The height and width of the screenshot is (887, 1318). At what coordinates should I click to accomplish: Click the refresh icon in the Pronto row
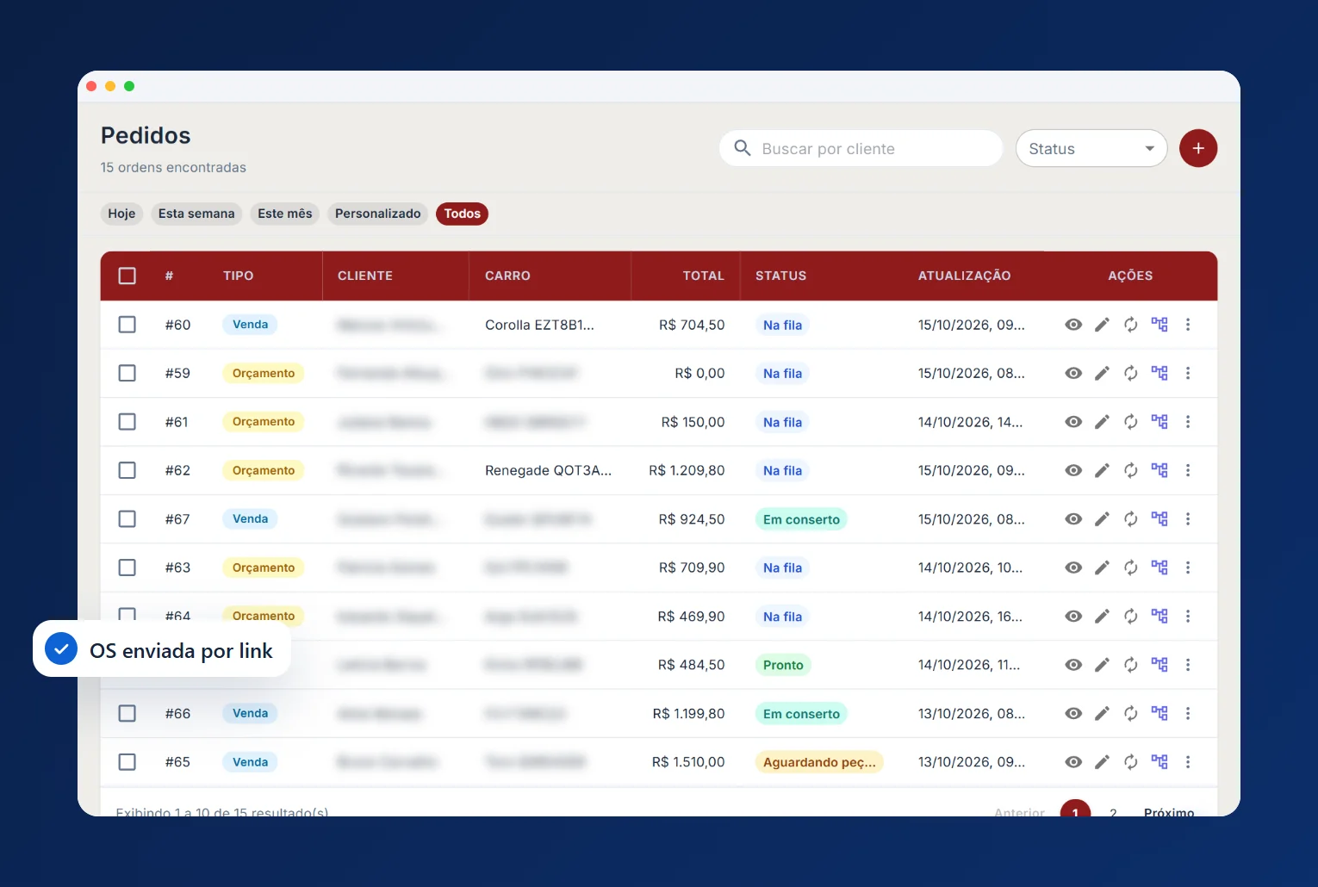pos(1131,665)
